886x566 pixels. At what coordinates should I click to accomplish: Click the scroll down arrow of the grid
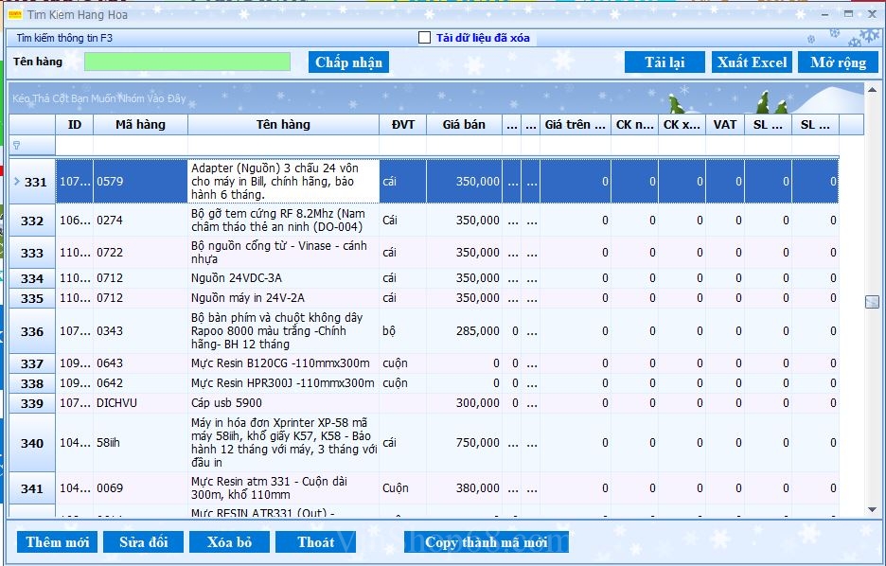click(872, 509)
